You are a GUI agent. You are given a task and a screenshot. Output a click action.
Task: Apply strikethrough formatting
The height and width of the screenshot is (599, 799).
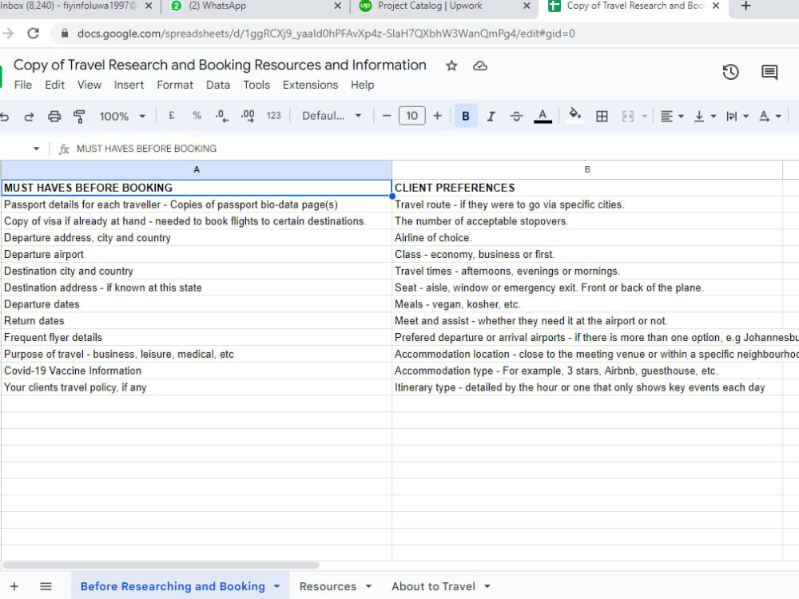516,116
